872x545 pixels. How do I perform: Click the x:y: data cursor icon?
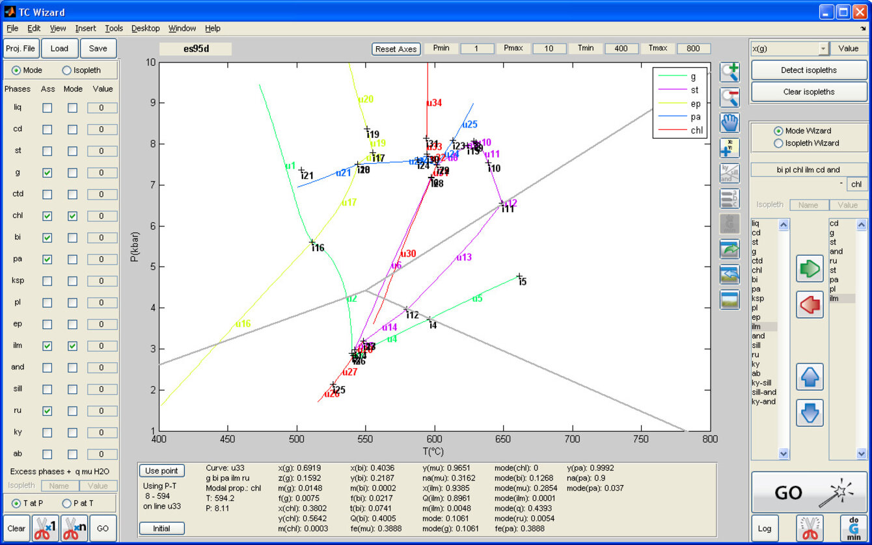point(729,148)
